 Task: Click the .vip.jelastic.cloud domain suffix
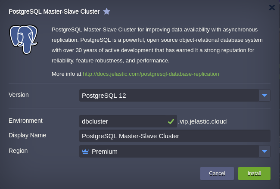[202, 121]
